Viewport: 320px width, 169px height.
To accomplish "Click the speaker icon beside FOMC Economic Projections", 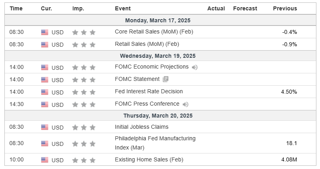I will coord(194,67).
